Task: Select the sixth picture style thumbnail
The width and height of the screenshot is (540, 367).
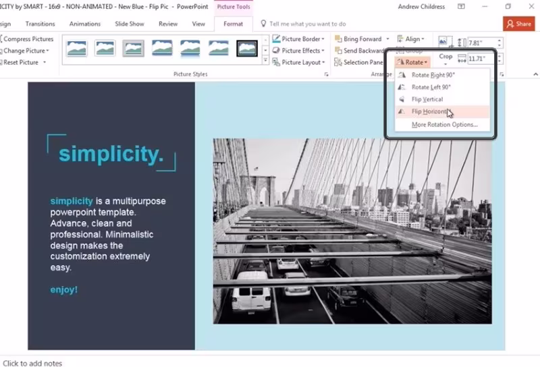Action: [x=218, y=48]
